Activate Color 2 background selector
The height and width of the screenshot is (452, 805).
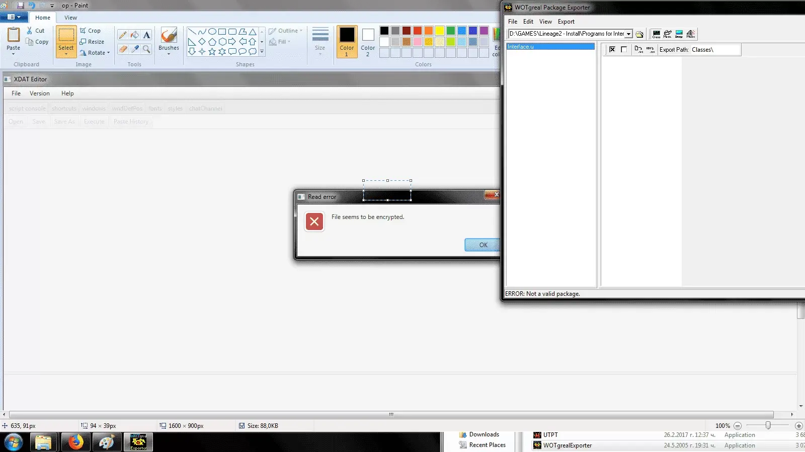368,42
